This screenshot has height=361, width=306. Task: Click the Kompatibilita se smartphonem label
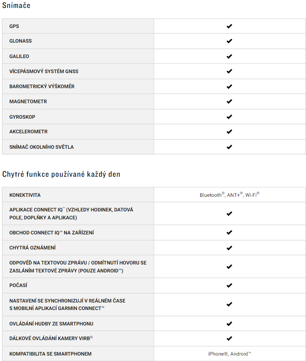coord(51,354)
